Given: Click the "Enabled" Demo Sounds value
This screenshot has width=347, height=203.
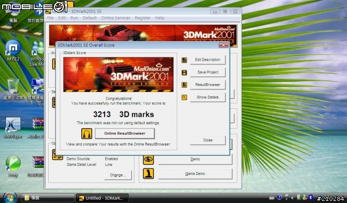Looking at the screenshot, I should 111,159.
